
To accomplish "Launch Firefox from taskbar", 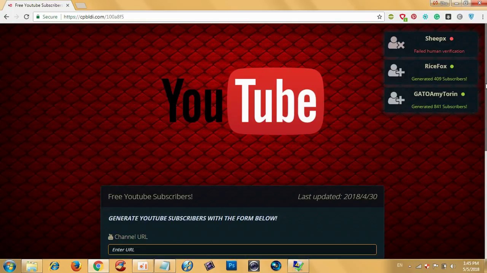I will [76, 266].
